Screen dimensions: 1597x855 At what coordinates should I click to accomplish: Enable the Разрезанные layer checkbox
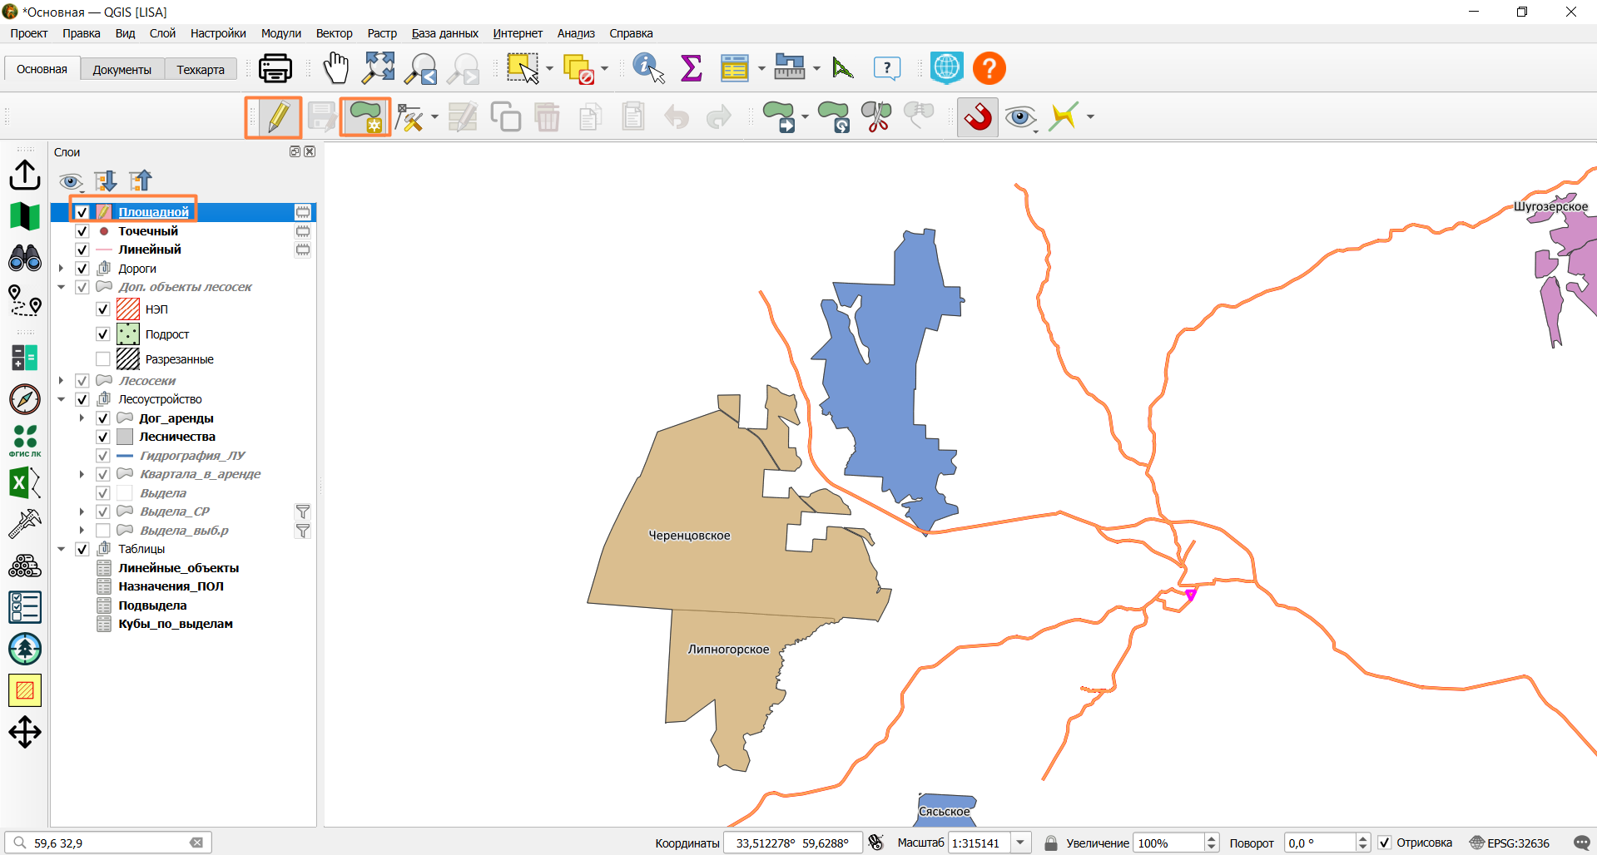[103, 359]
